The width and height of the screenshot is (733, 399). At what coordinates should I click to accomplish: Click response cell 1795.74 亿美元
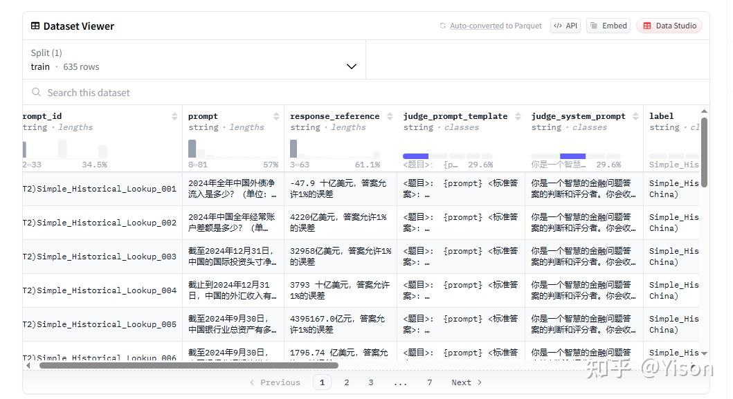[341, 351]
